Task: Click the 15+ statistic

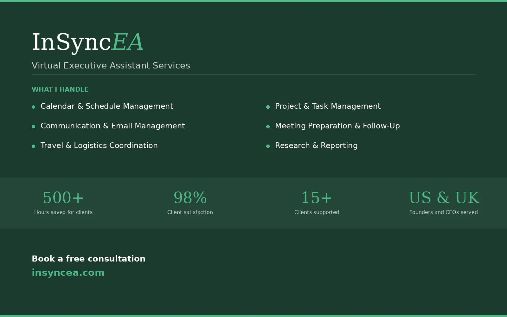Action: 317,197
